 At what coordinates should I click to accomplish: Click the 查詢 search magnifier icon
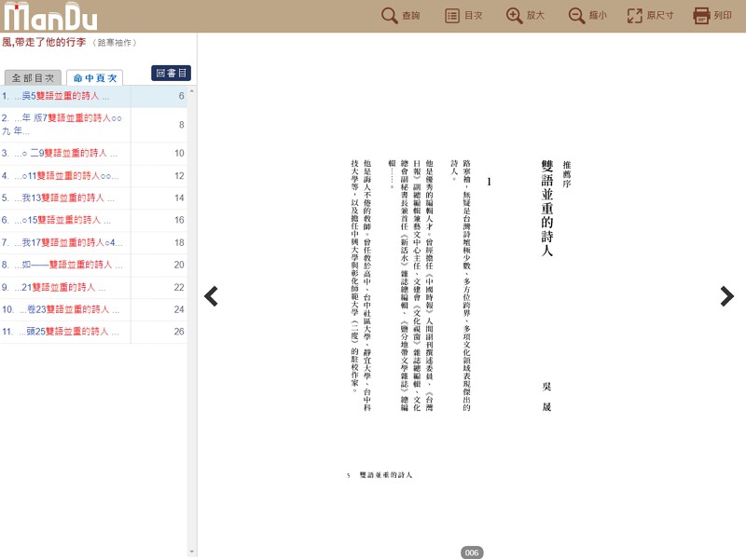[x=390, y=16]
